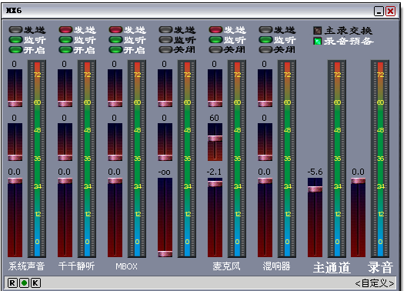Click the middle small slider of 千千静听 channel
Screen dimensions: 407x291
pos(65,142)
